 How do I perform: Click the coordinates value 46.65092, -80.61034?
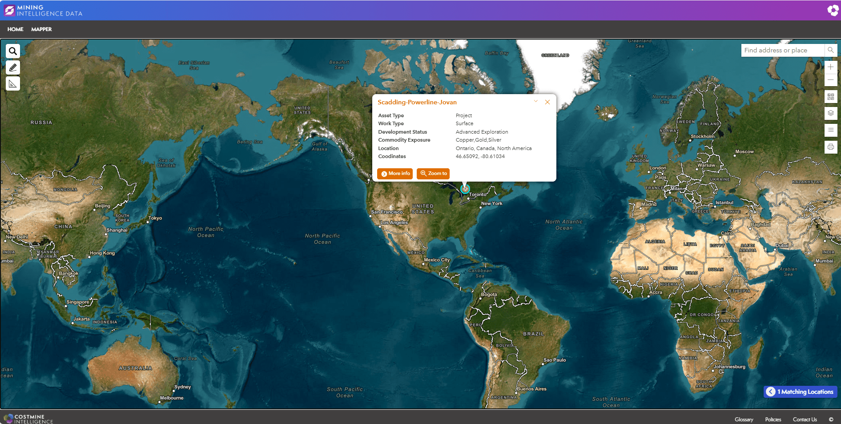pos(480,156)
